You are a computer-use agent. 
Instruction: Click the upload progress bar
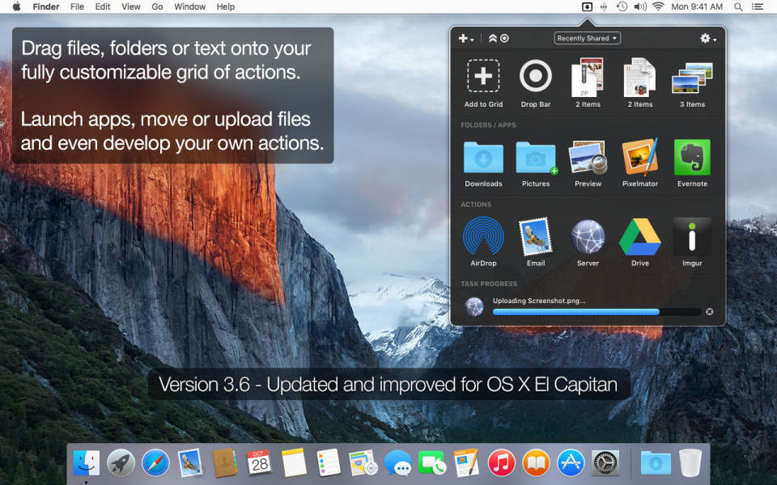click(597, 312)
